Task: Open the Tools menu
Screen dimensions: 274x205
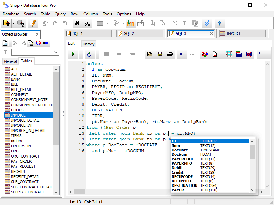Action: (x=107, y=14)
